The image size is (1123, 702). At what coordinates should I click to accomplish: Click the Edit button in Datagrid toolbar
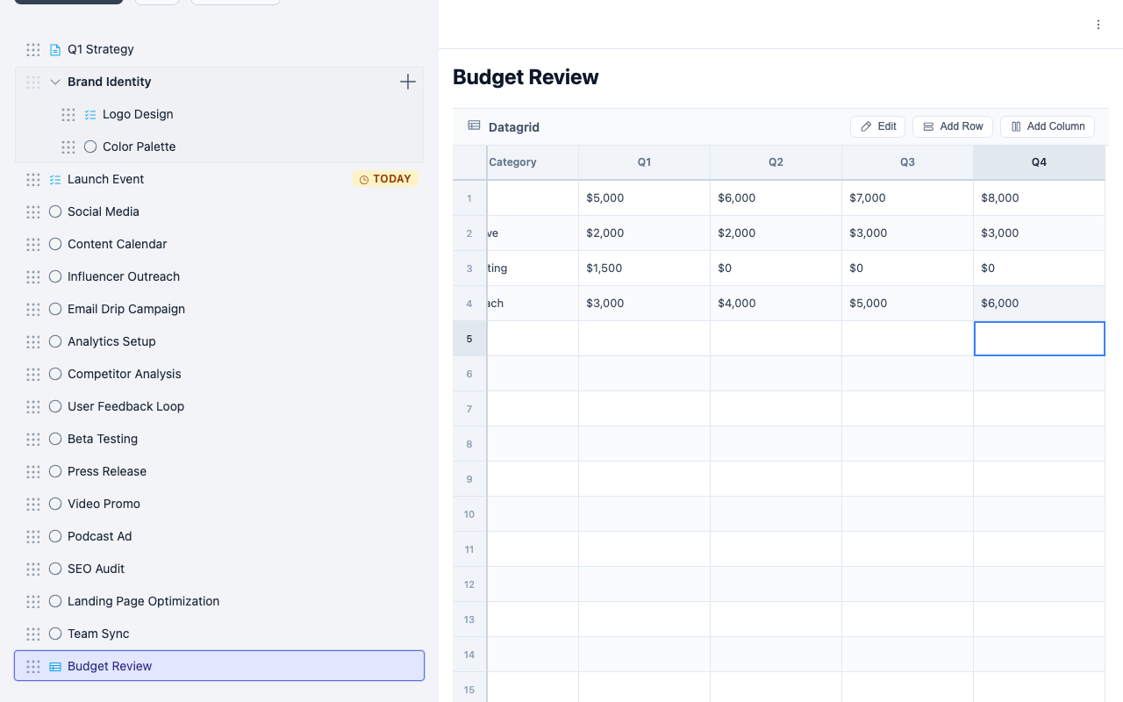(x=877, y=126)
